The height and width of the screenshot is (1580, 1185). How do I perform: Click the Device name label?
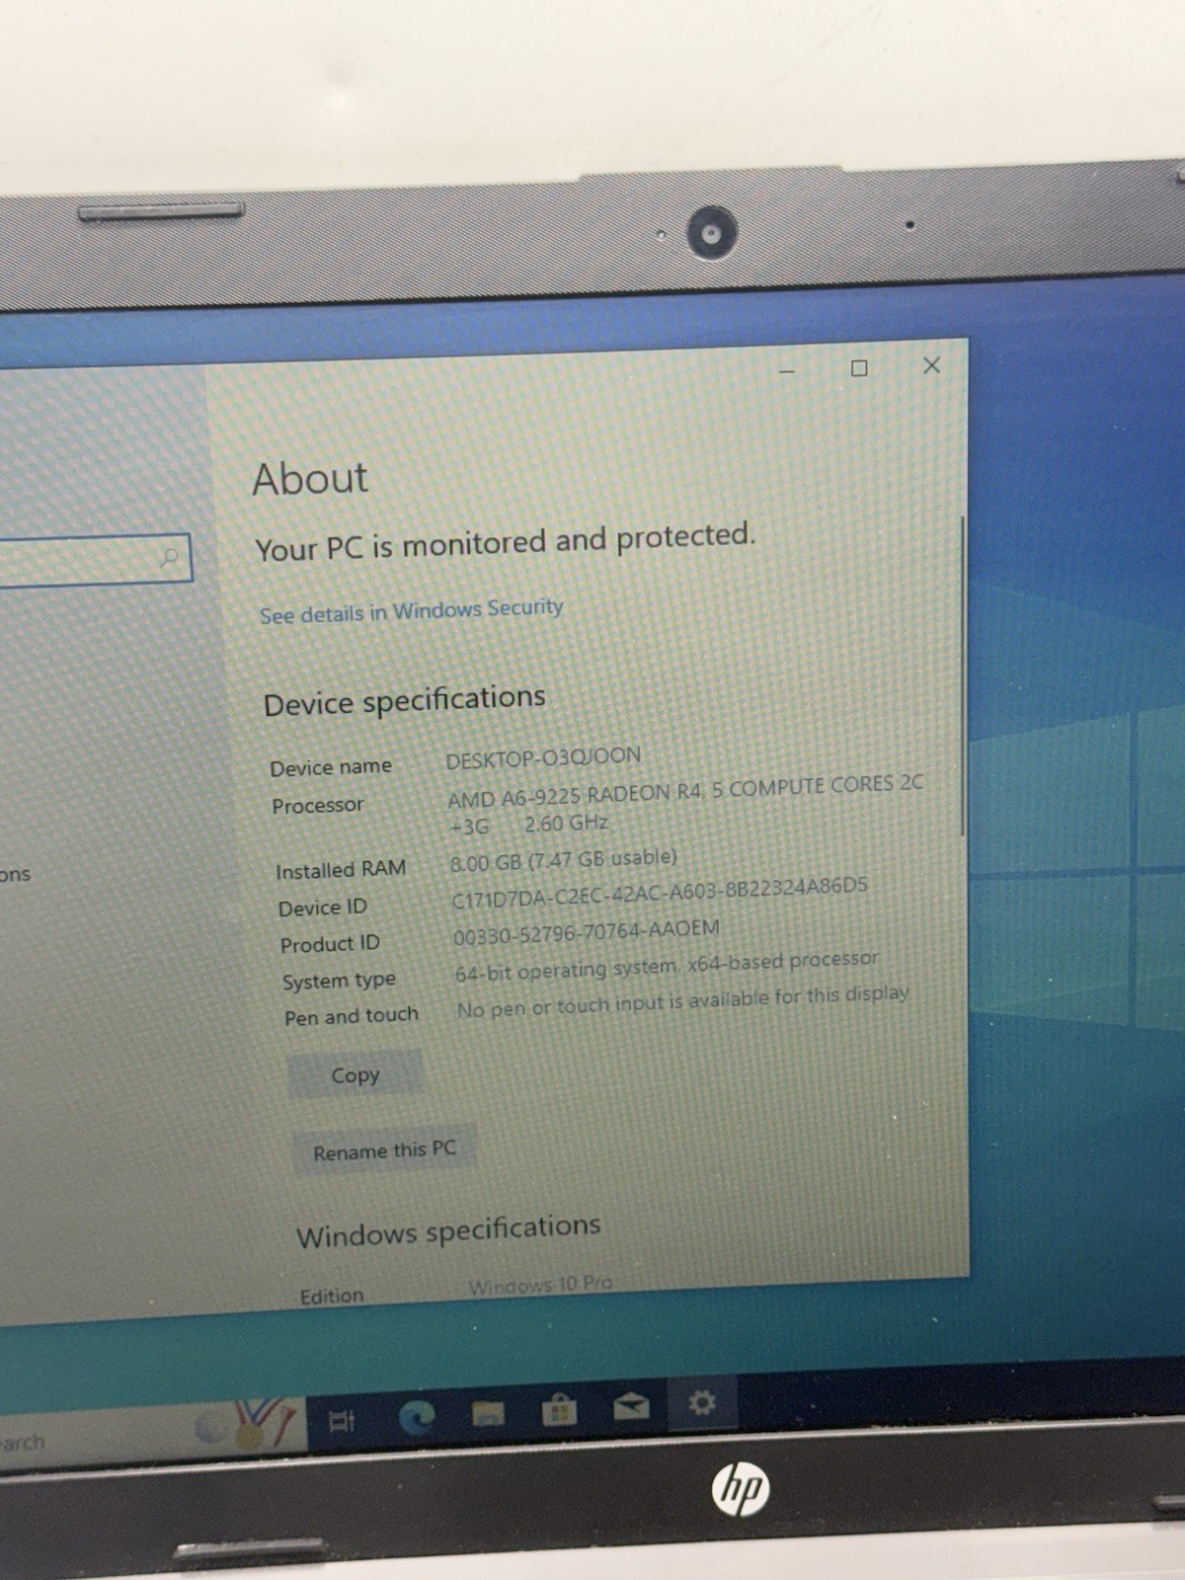(x=331, y=767)
